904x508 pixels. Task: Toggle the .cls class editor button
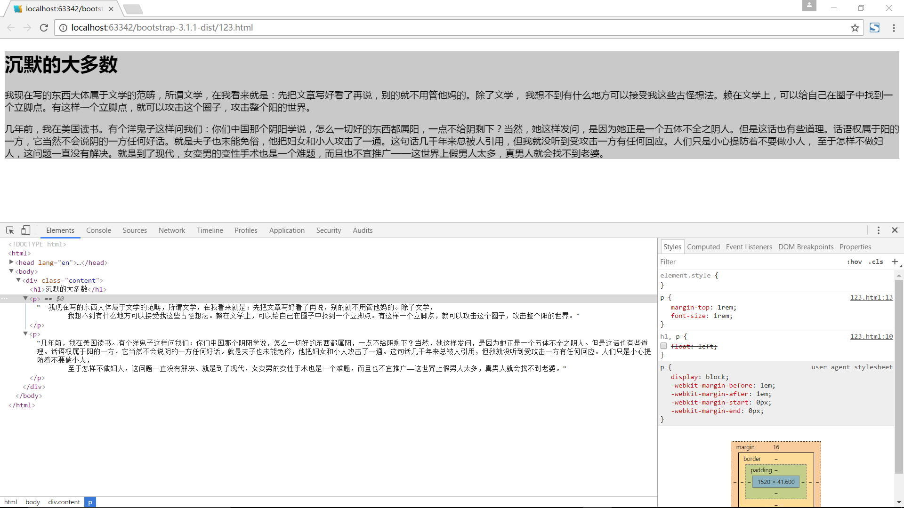876,262
